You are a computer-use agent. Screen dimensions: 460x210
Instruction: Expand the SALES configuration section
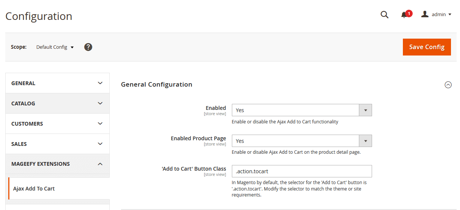(x=57, y=144)
